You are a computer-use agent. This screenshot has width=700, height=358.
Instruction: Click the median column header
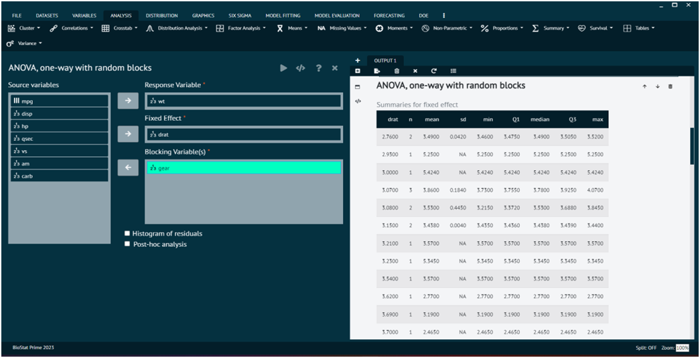coord(540,119)
